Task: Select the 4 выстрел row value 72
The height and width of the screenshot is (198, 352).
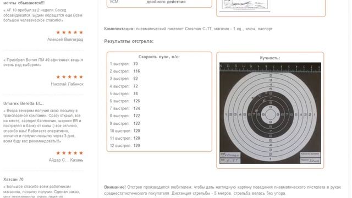Action: coord(135,86)
